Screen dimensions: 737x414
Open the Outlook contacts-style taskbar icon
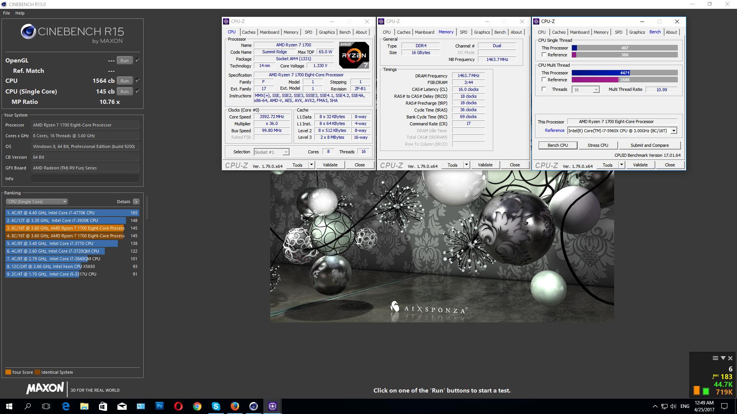tap(140, 406)
